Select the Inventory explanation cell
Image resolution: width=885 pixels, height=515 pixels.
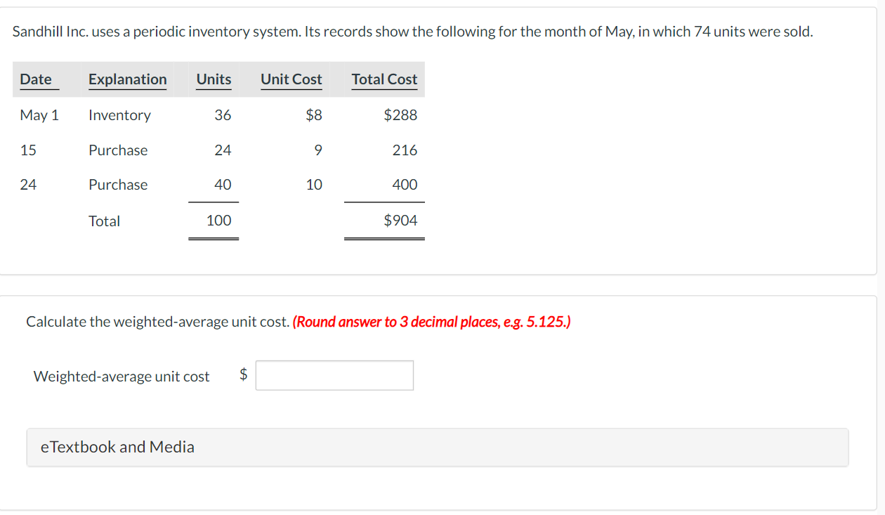click(119, 115)
